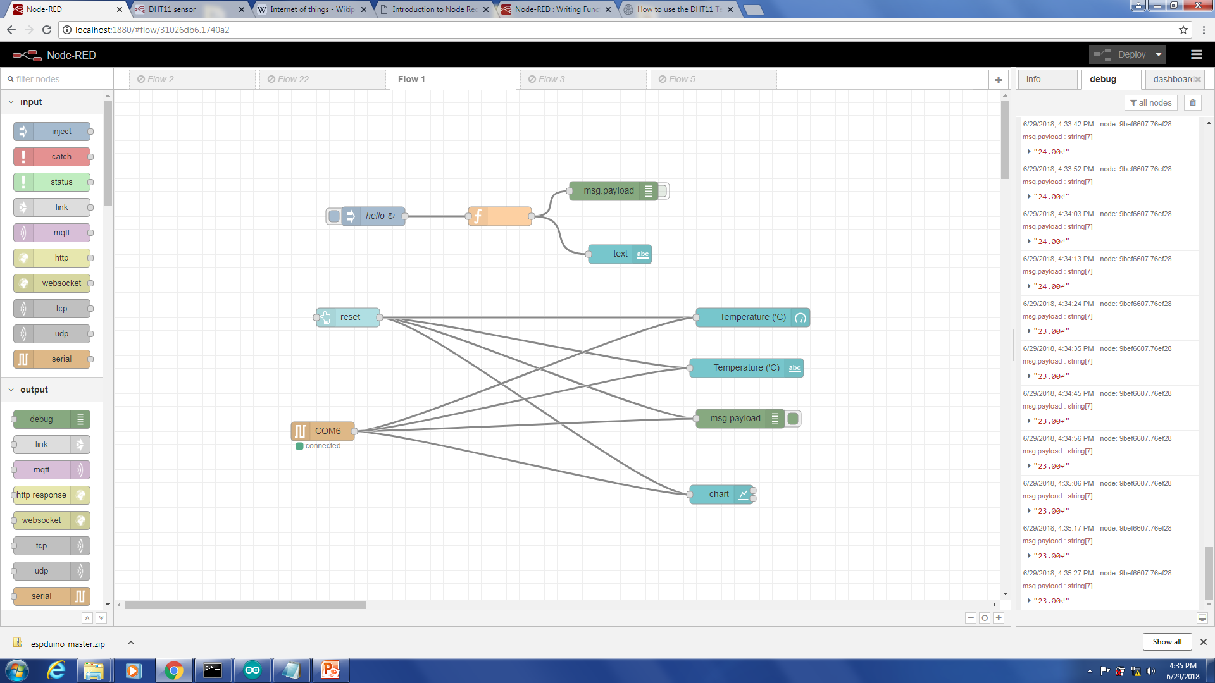Toggle the lower msg.payload debug node output
This screenshot has height=683, width=1215.
pyautogui.click(x=793, y=419)
